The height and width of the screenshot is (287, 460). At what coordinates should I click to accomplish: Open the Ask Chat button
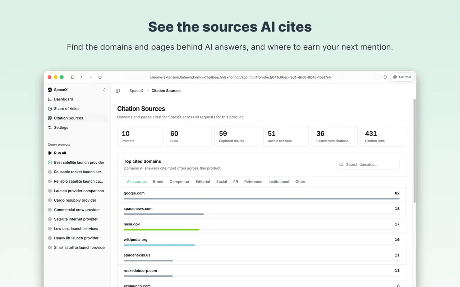(402, 77)
